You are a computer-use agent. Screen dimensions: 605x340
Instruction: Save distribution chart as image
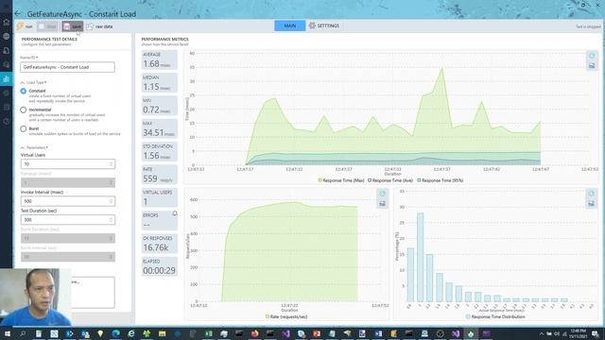(591, 204)
